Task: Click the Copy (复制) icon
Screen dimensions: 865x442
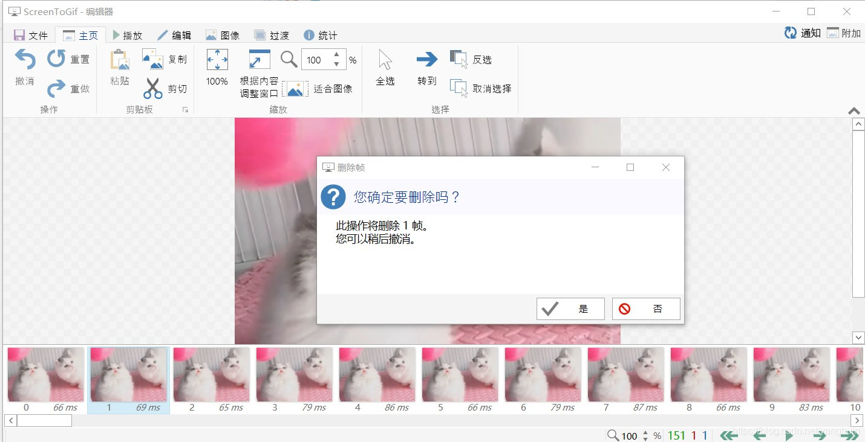Action: (152, 59)
